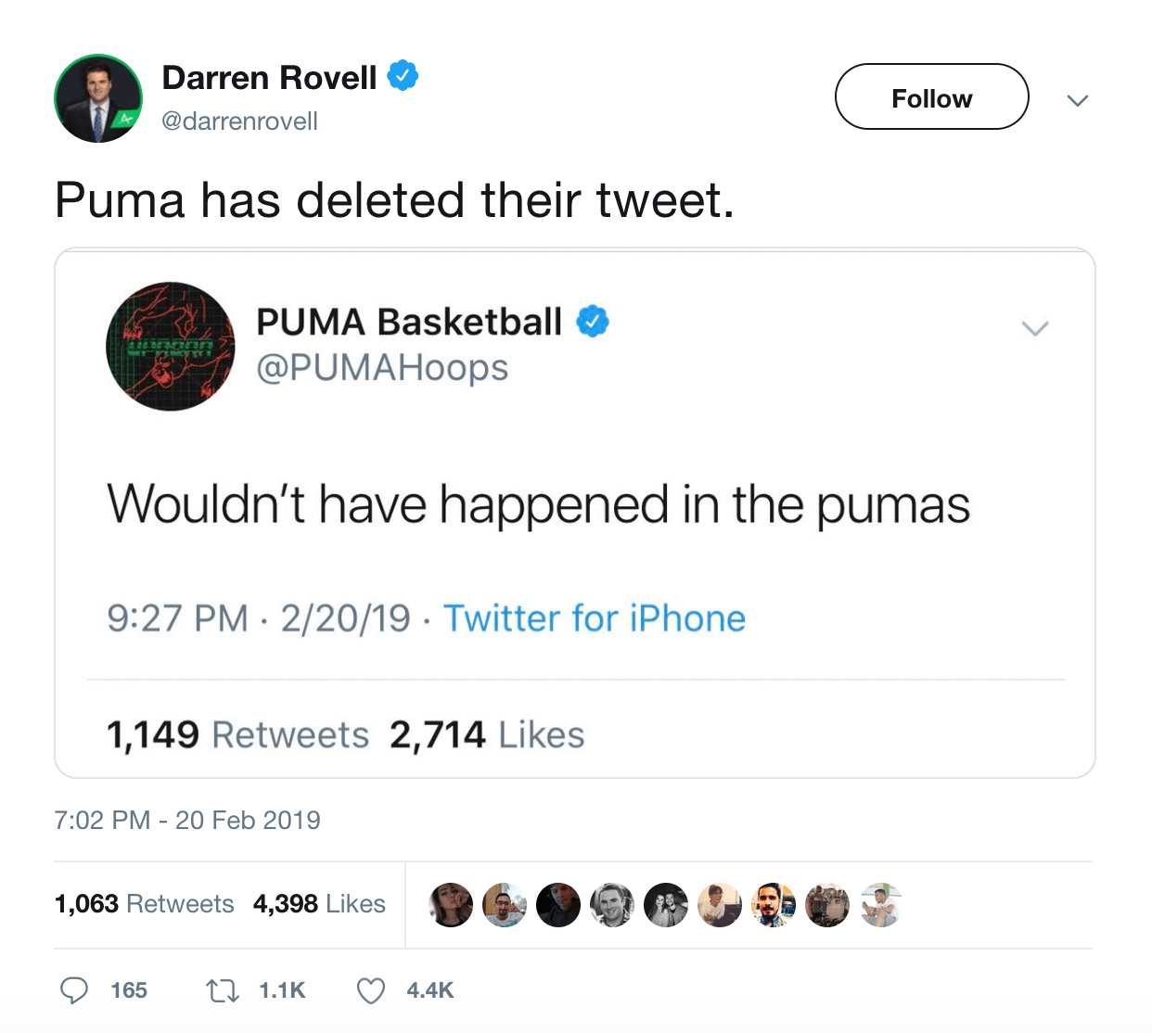This screenshot has height=1033, width=1152.
Task: Like the tweet with the heart icon
Action: [371, 991]
